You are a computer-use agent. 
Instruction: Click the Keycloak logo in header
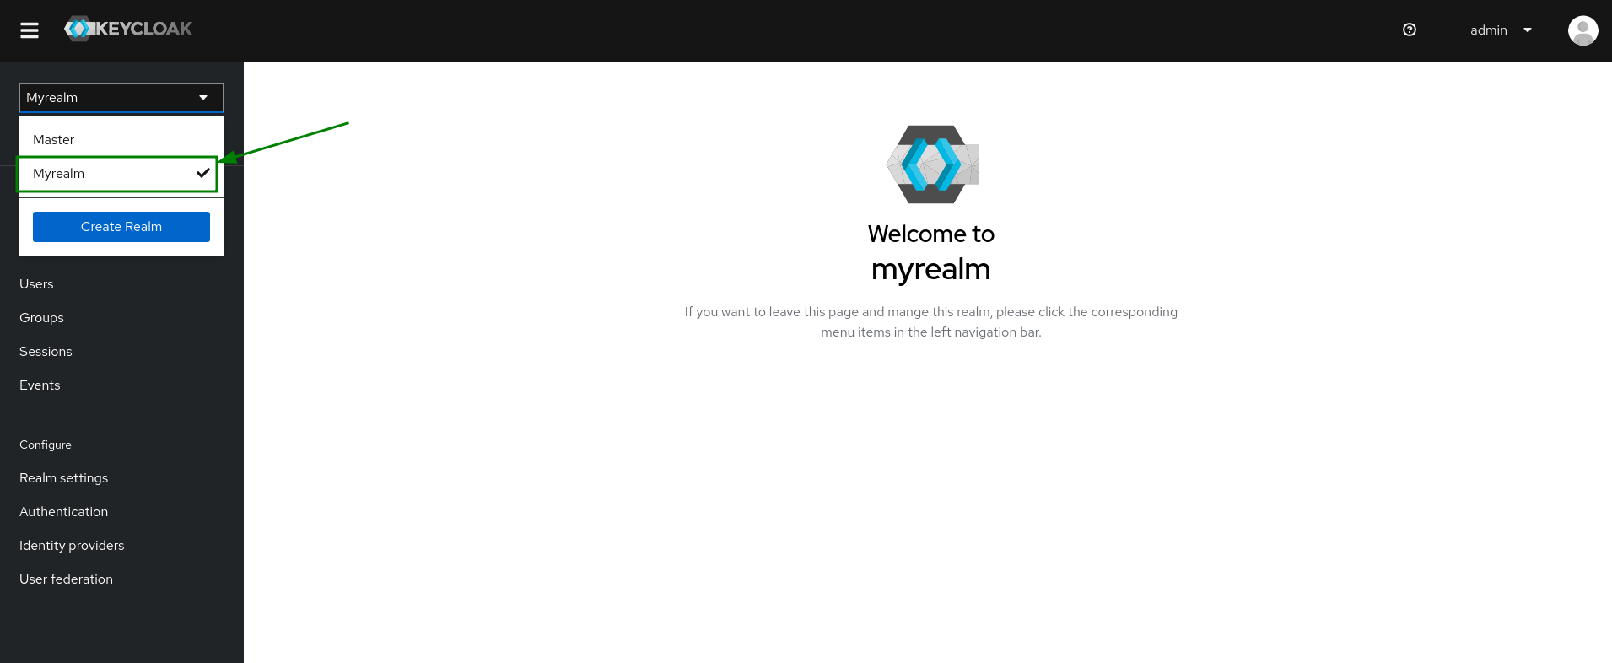click(128, 29)
